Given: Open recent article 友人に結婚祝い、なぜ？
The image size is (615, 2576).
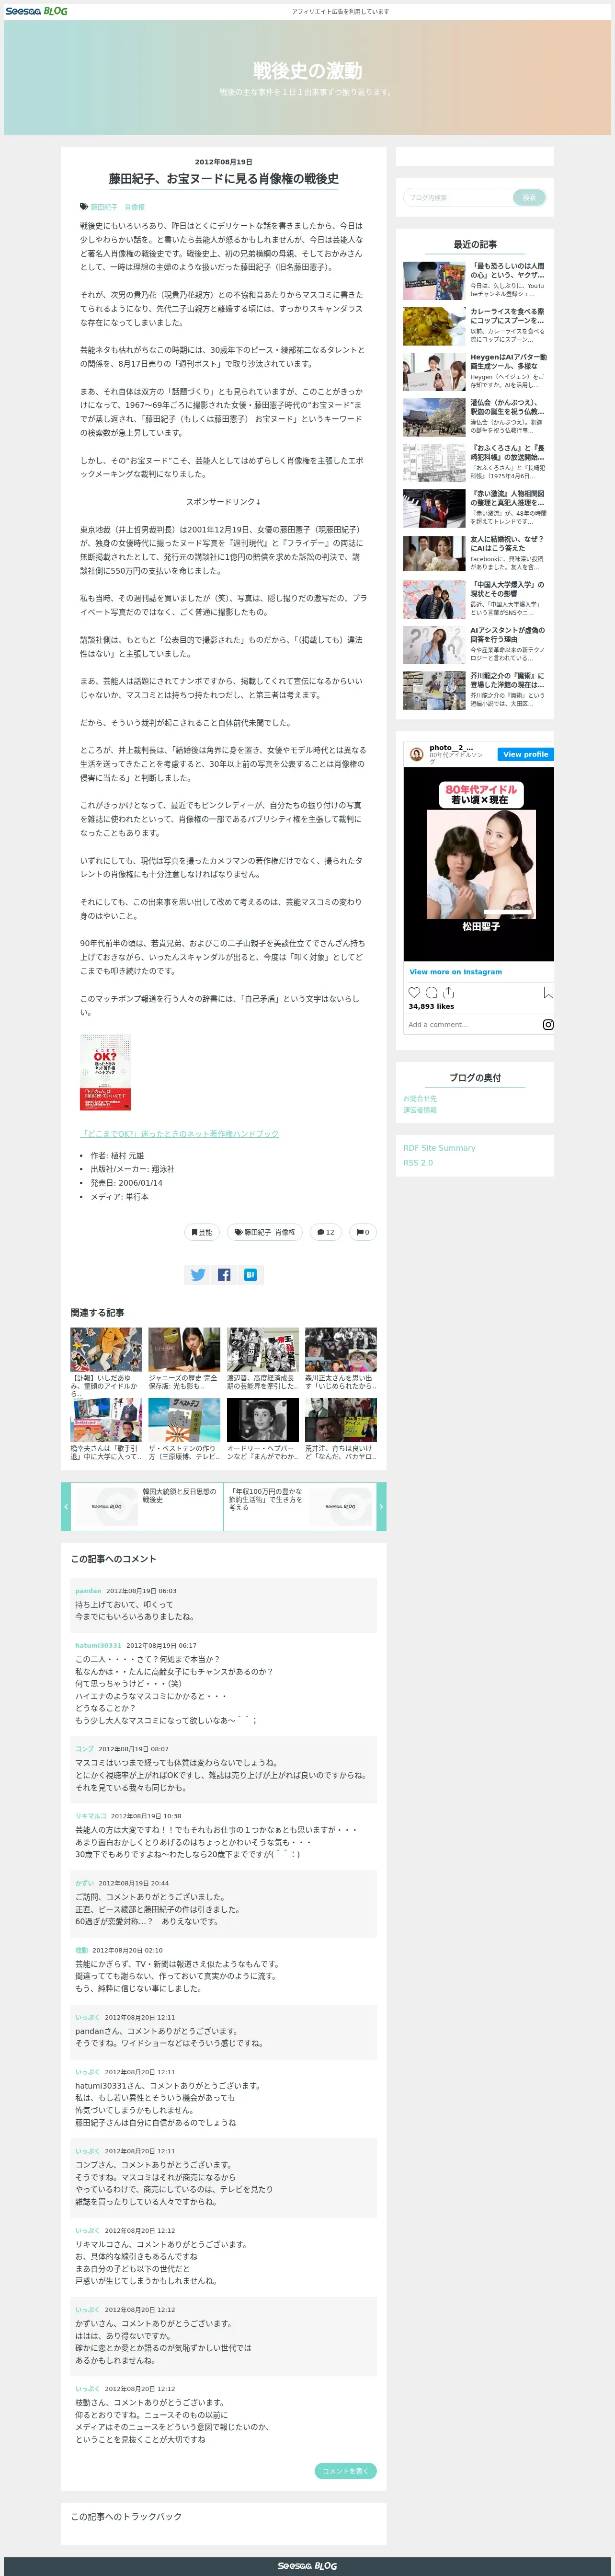Looking at the screenshot, I should (x=475, y=553).
